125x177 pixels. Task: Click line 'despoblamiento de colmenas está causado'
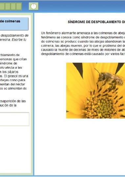click(83, 54)
